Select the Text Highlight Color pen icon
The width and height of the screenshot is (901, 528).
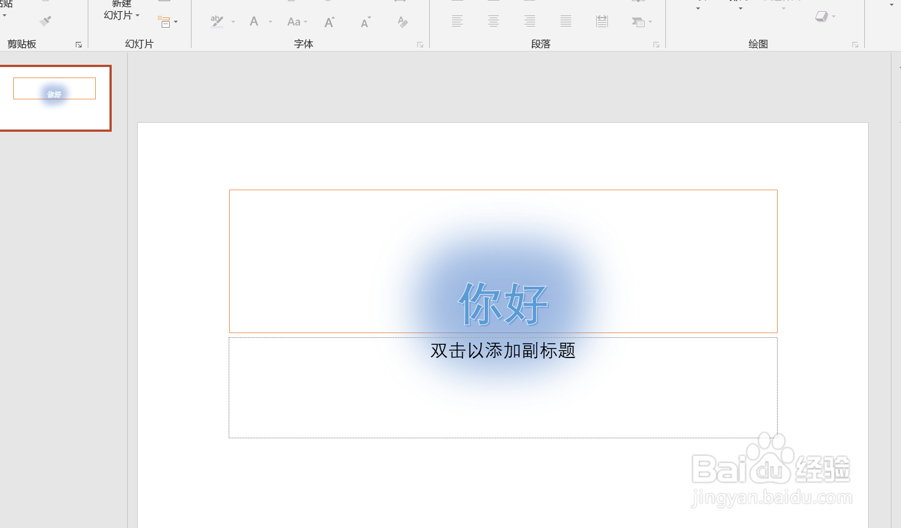point(216,21)
